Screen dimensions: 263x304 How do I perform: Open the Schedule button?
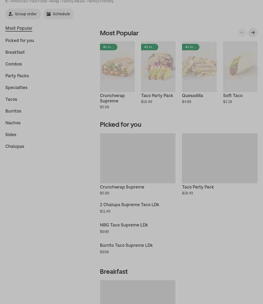point(59,14)
